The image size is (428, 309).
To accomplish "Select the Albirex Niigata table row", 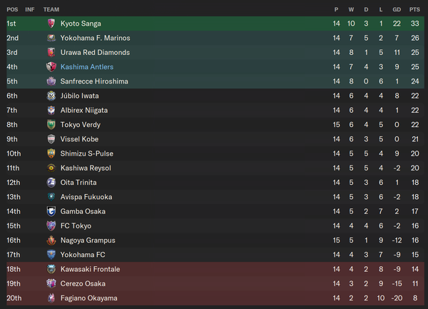I will 215,111.
